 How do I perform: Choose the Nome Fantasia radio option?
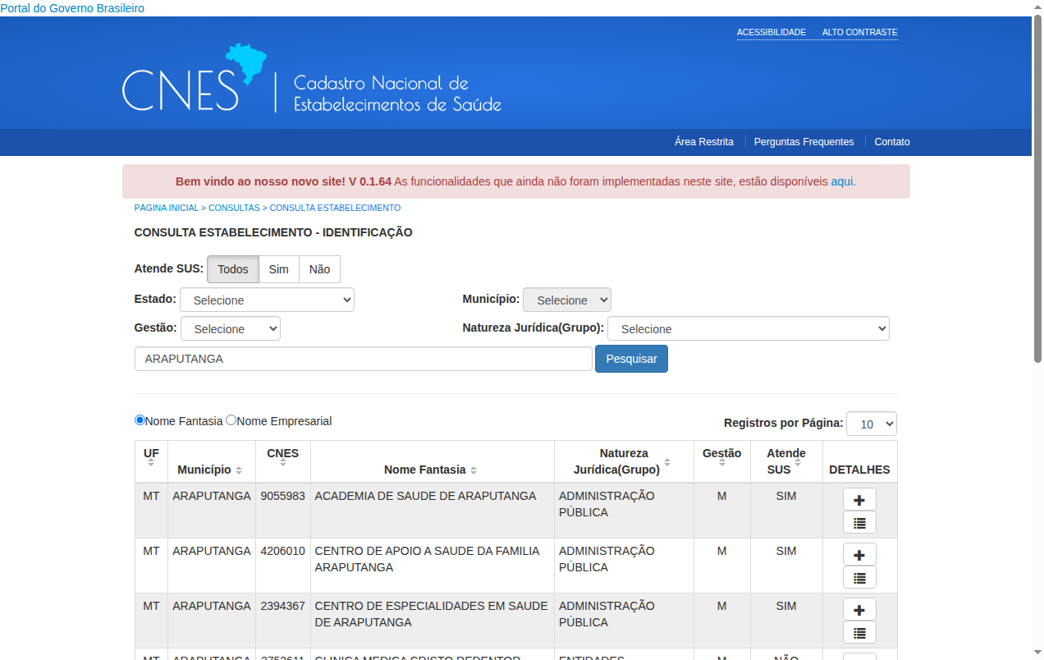click(140, 420)
